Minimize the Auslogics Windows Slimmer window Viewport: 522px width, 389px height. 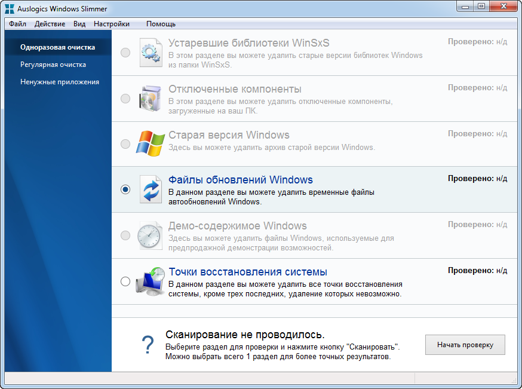click(466, 7)
